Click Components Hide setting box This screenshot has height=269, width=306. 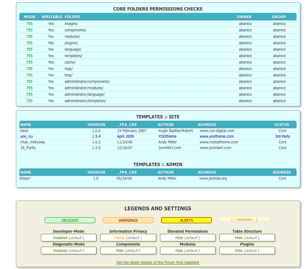point(128,250)
